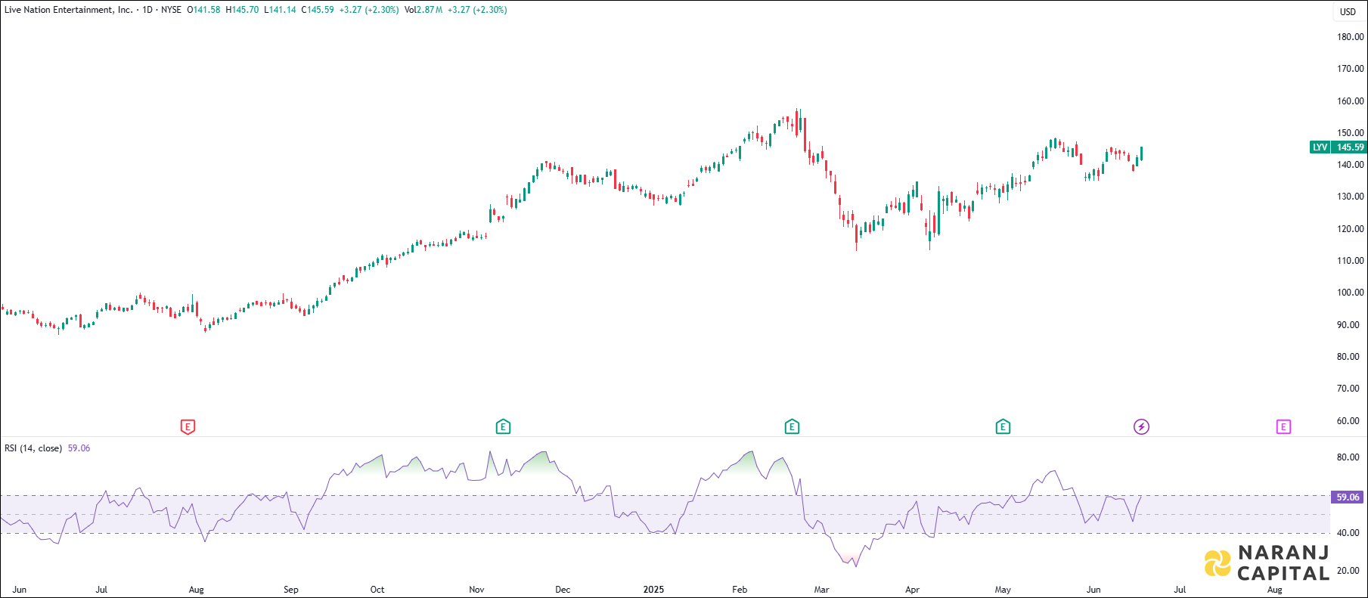Click the Sep label on time axis
Image resolution: width=1368 pixels, height=598 pixels.
click(291, 590)
